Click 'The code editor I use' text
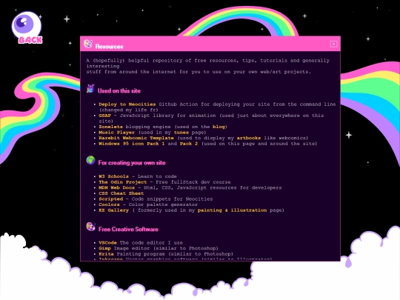Viewport: 400px width, 300px height. (151, 243)
